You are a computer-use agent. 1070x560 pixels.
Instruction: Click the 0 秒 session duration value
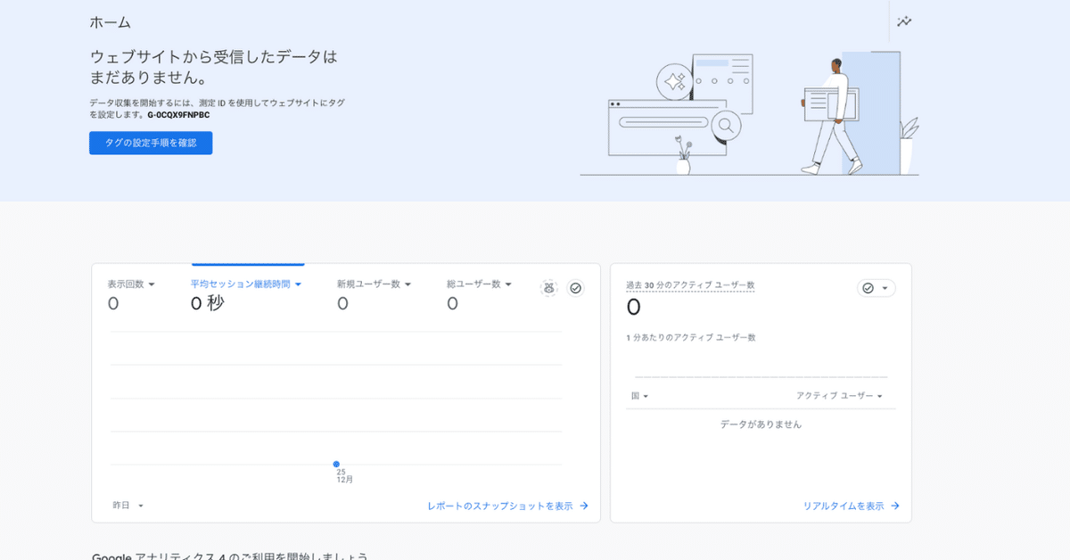(207, 304)
